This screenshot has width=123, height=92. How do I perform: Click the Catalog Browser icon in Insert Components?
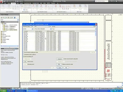[x=9, y=7]
